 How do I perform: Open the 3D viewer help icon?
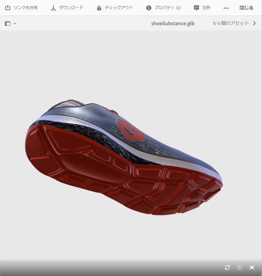point(239,268)
